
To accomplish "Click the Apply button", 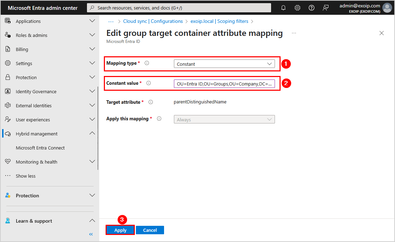I will click(x=120, y=230).
